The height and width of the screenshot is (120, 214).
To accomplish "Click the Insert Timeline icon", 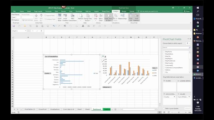I will (x=65, y=17).
